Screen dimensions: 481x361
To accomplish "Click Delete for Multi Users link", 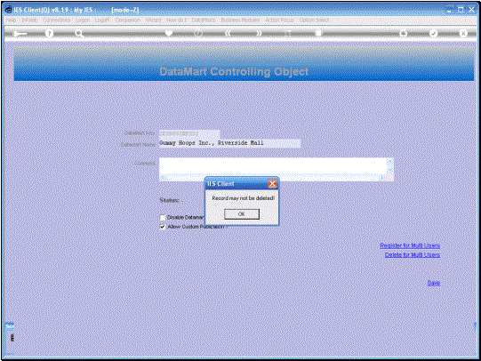I will (x=413, y=254).
